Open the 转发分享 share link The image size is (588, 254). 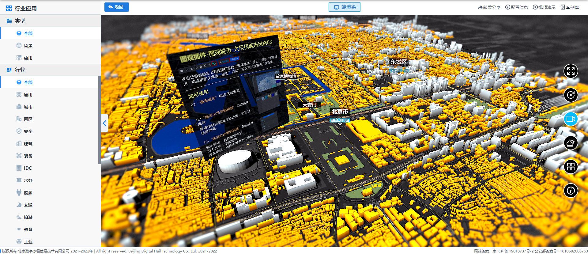pyautogui.click(x=489, y=7)
